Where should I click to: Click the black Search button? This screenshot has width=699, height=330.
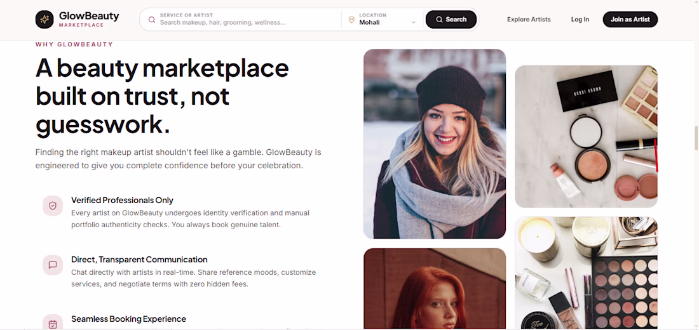click(451, 20)
